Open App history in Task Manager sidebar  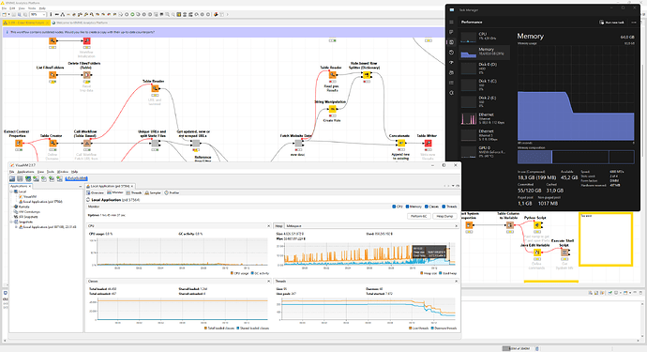pyautogui.click(x=451, y=53)
